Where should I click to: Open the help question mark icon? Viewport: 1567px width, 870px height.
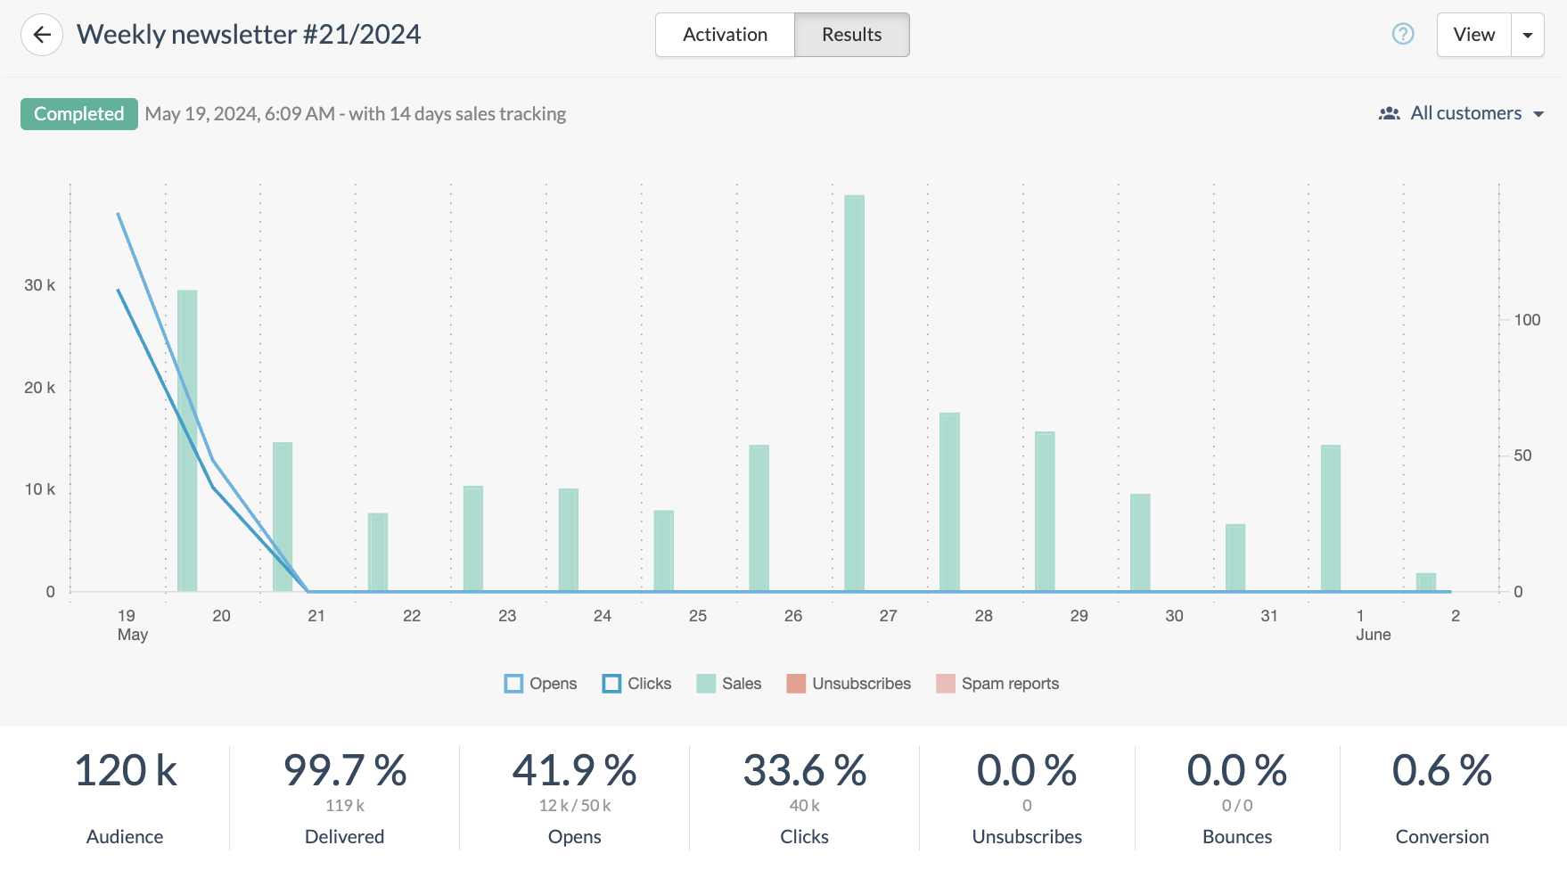click(1403, 34)
